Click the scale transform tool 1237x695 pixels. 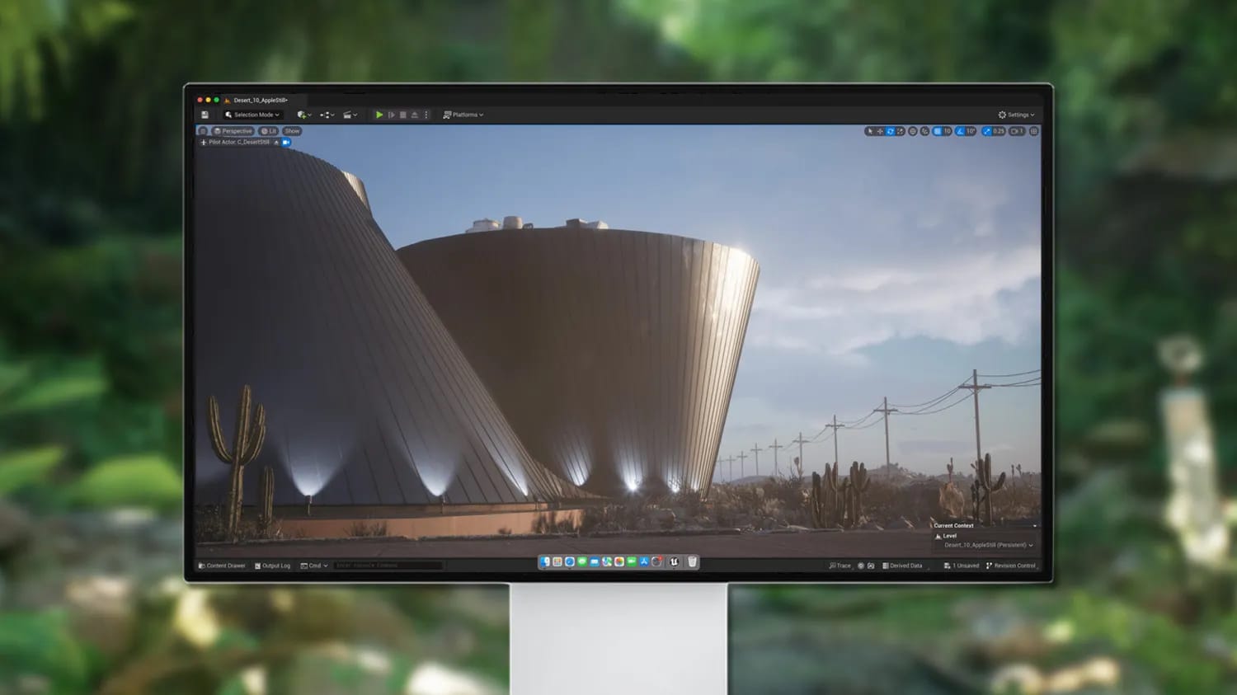900,131
